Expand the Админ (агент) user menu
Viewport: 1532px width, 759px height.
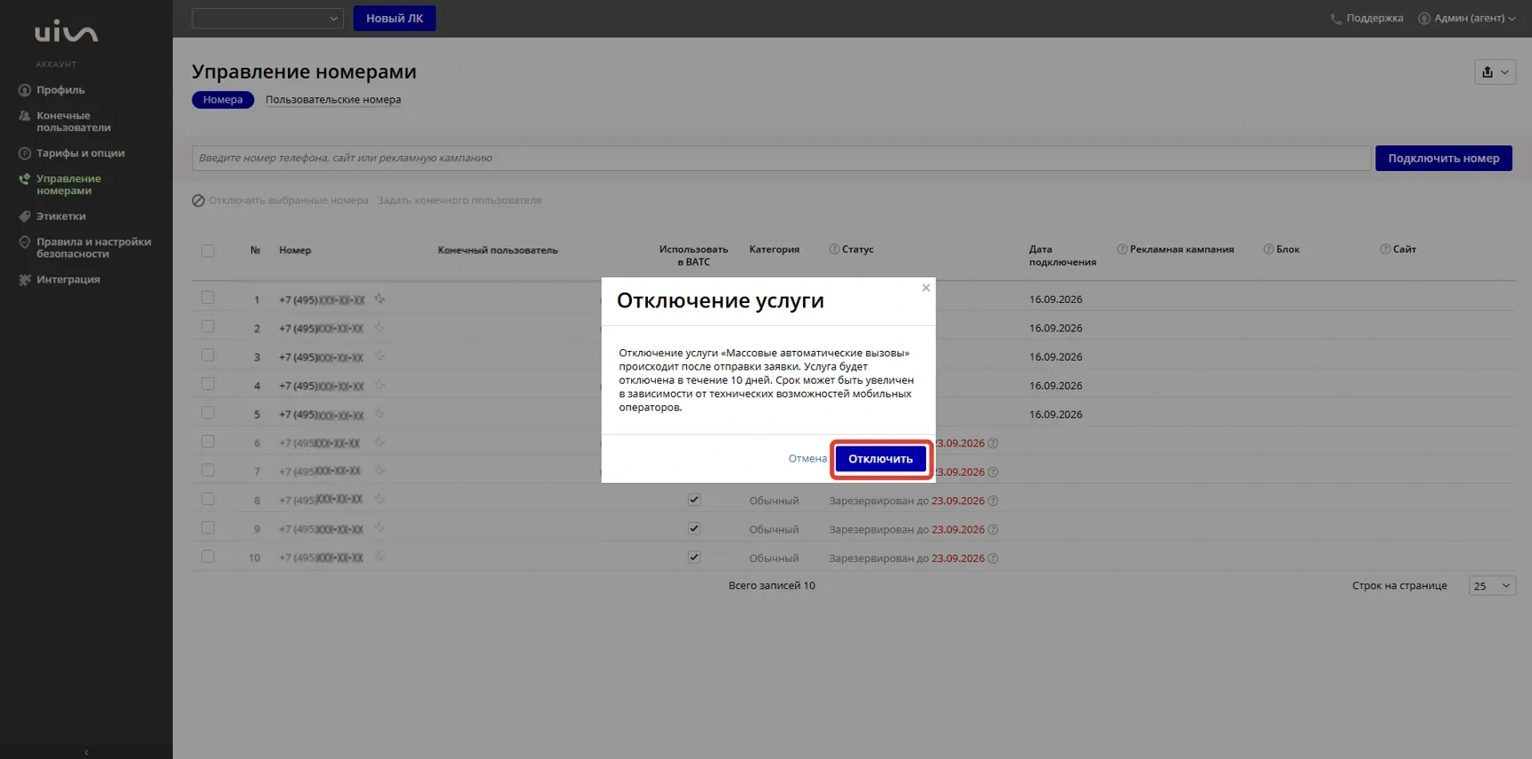pos(1467,18)
